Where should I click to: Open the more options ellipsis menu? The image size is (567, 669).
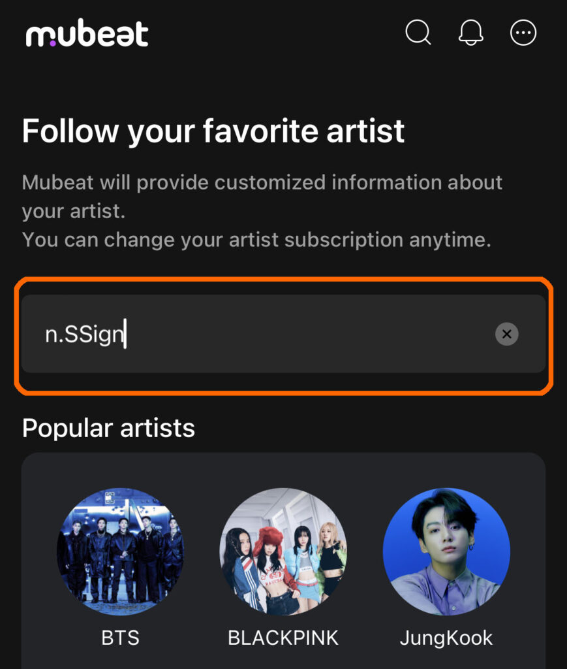523,32
